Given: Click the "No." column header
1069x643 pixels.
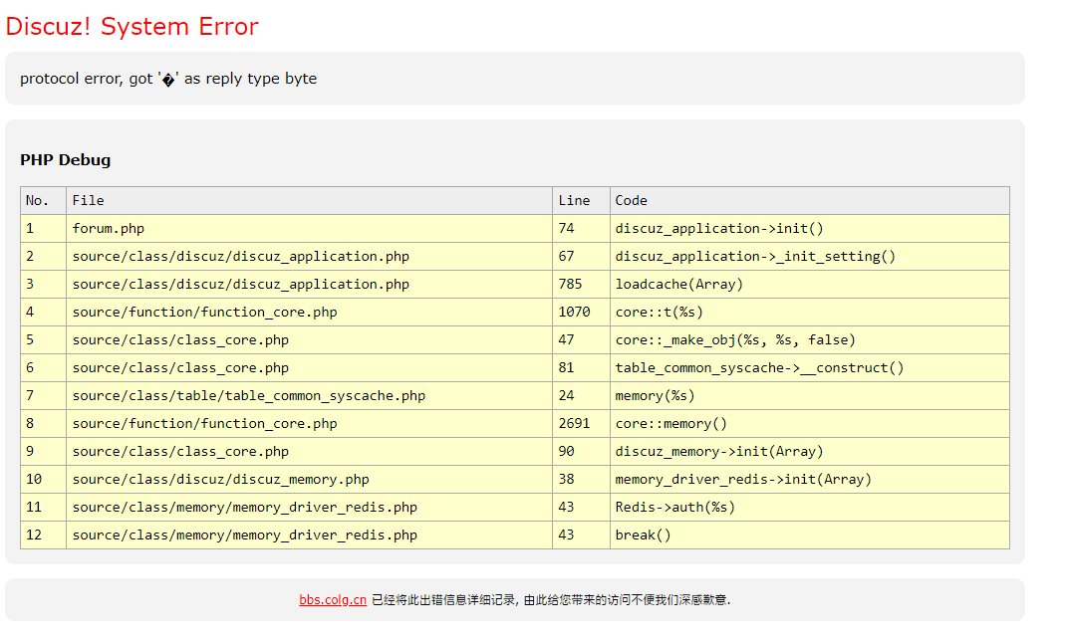Looking at the screenshot, I should click(43, 201).
